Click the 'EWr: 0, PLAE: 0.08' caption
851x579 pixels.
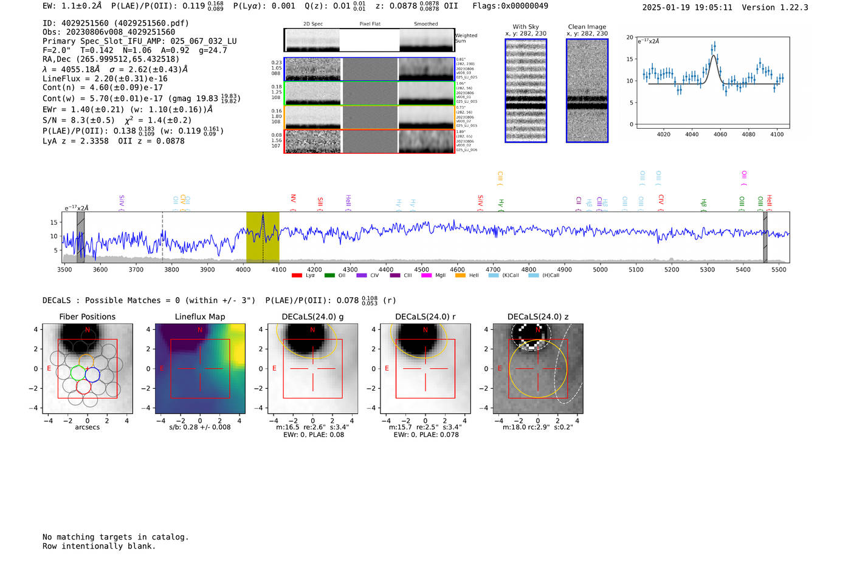314,434
